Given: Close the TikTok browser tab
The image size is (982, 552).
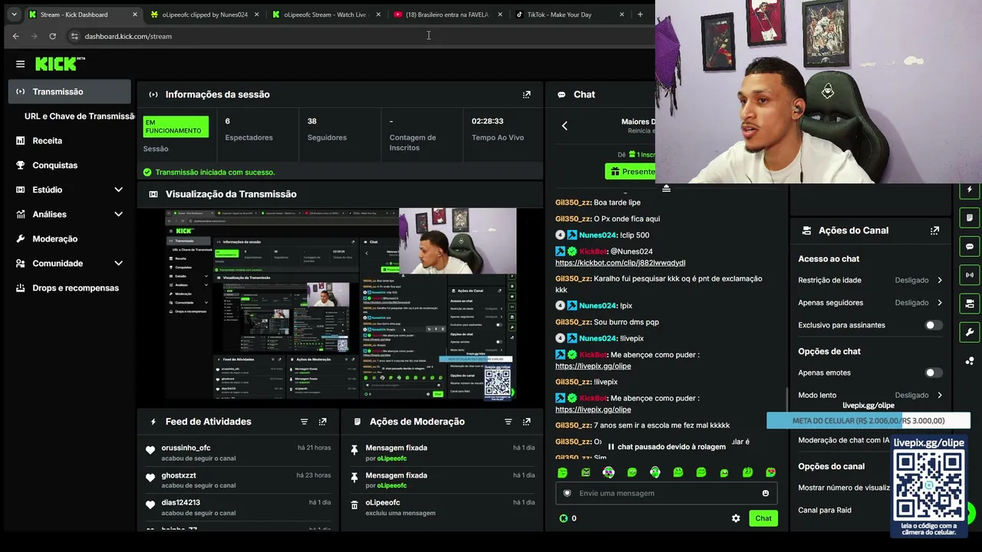Looking at the screenshot, I should click(621, 15).
